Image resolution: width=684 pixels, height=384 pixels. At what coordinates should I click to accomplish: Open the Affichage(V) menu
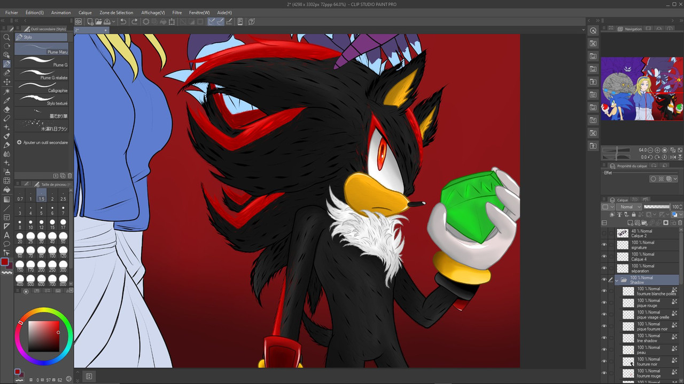(153, 12)
